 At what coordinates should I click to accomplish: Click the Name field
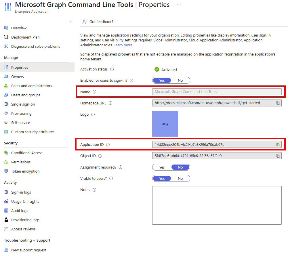click(217, 92)
